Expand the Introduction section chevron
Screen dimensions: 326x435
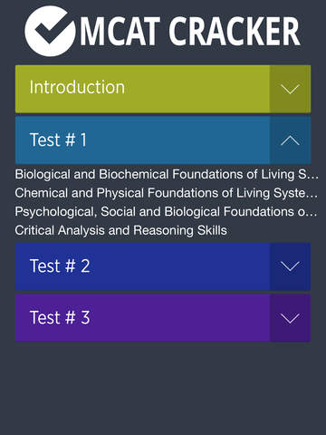pyautogui.click(x=290, y=89)
